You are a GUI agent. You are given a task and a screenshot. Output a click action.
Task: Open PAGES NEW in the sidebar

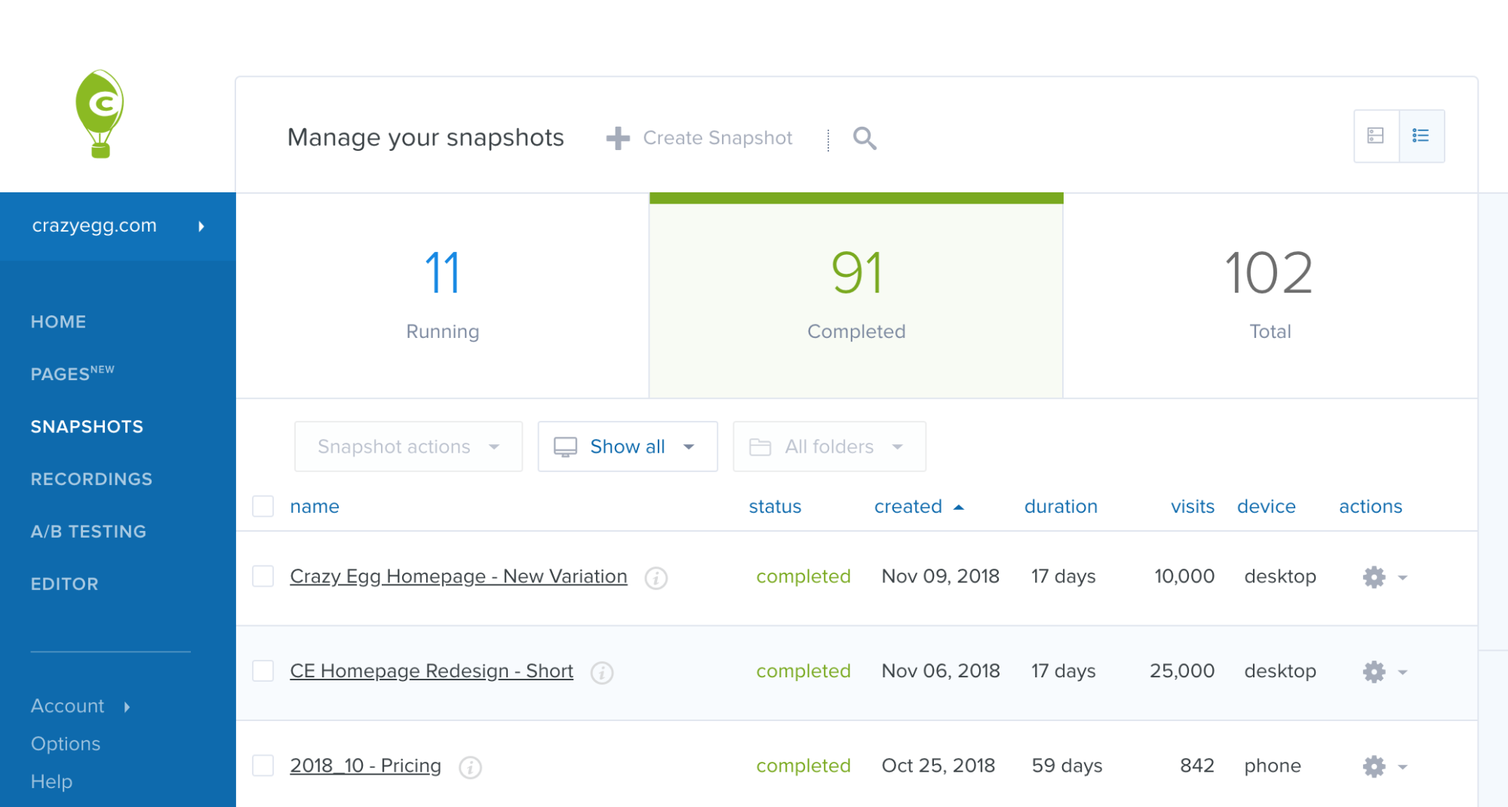72,373
